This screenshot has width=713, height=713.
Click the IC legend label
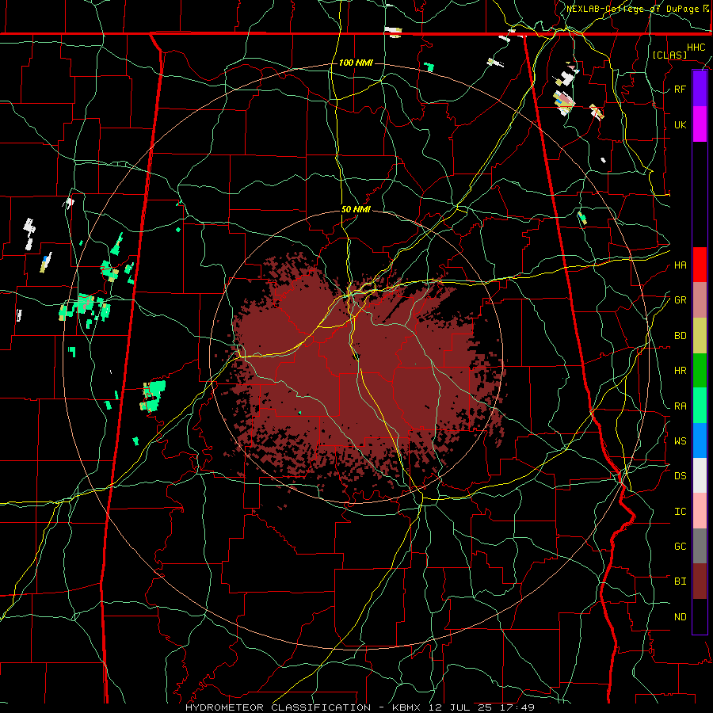(681, 512)
